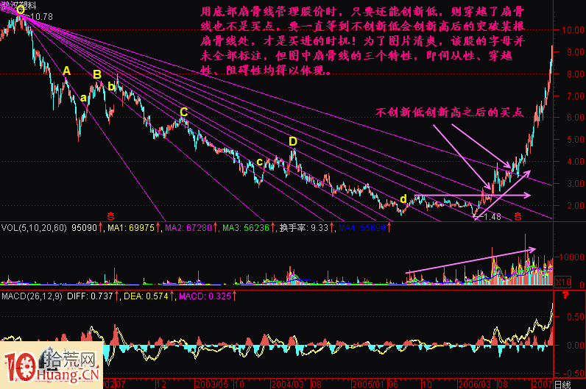
Task: Click the 4.00 price axis label
Action: coord(576,162)
